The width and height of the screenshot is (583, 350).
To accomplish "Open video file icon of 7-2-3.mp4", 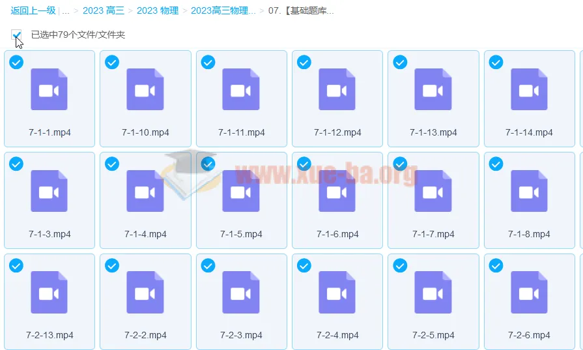I will (241, 293).
